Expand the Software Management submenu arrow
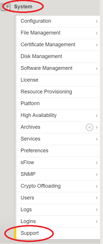Screen dimensions: 103x244 pos(97,68)
